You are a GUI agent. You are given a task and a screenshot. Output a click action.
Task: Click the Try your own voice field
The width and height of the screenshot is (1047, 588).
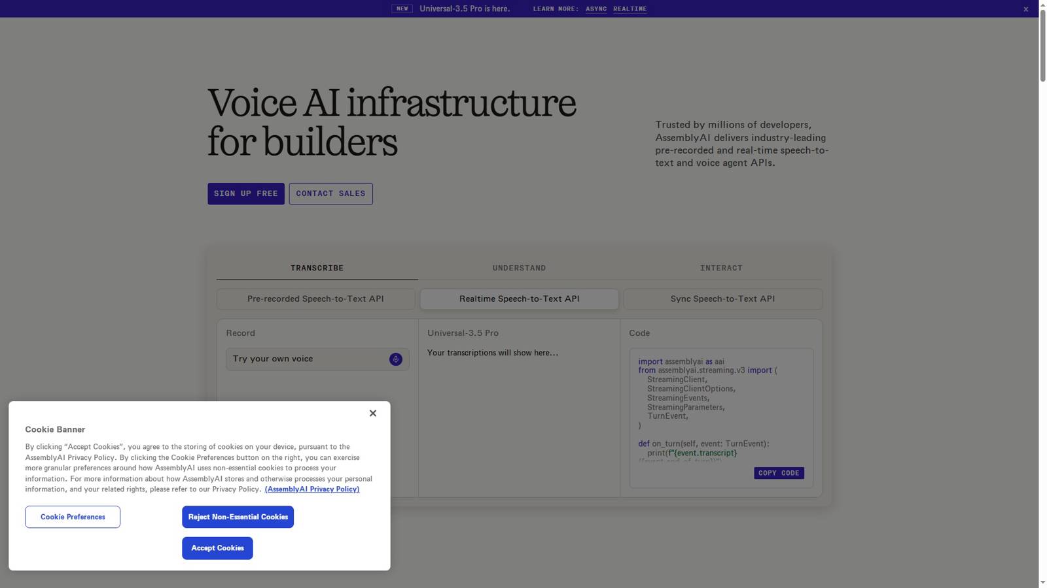pos(317,359)
